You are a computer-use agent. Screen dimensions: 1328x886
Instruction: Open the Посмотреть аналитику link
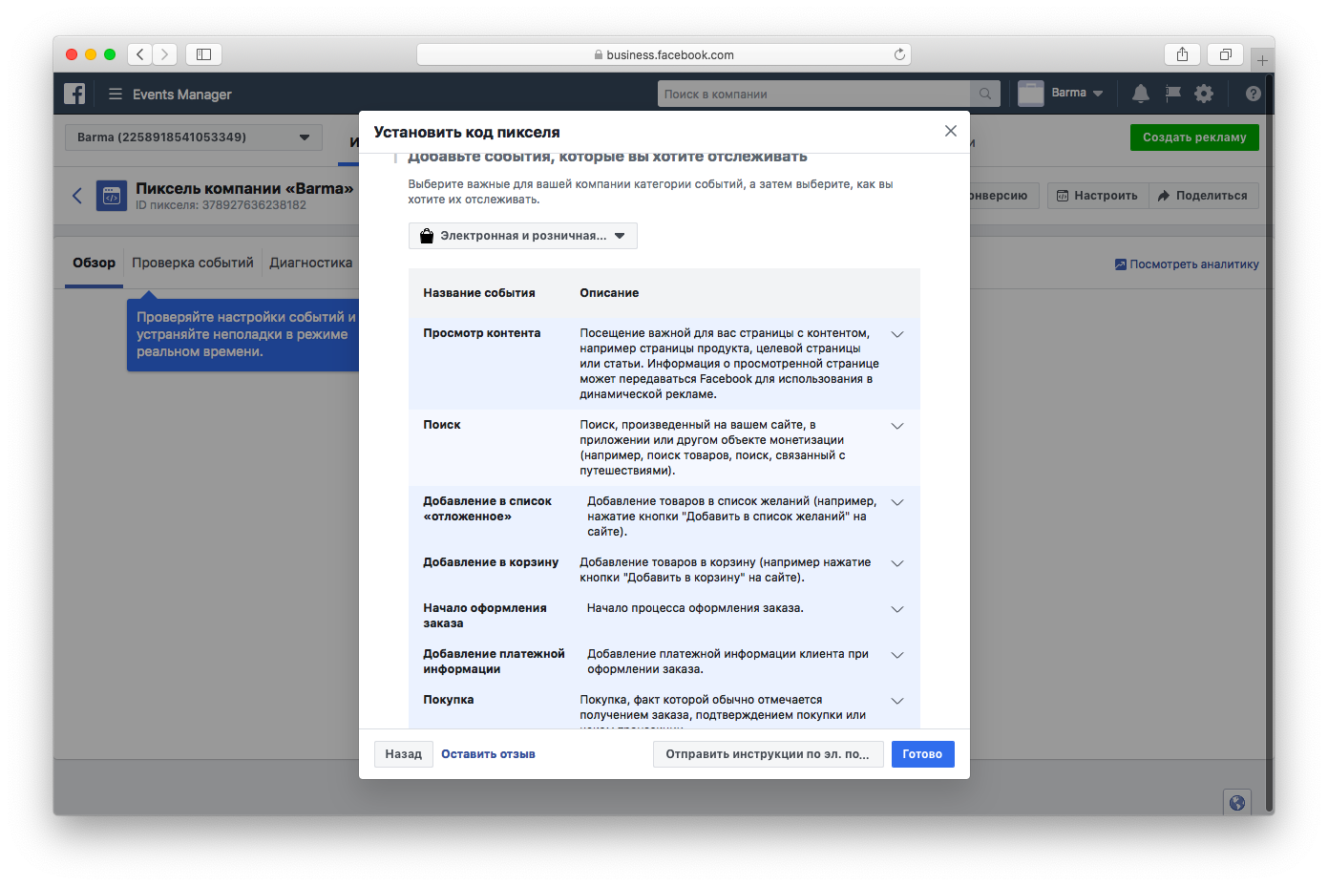point(1193,264)
